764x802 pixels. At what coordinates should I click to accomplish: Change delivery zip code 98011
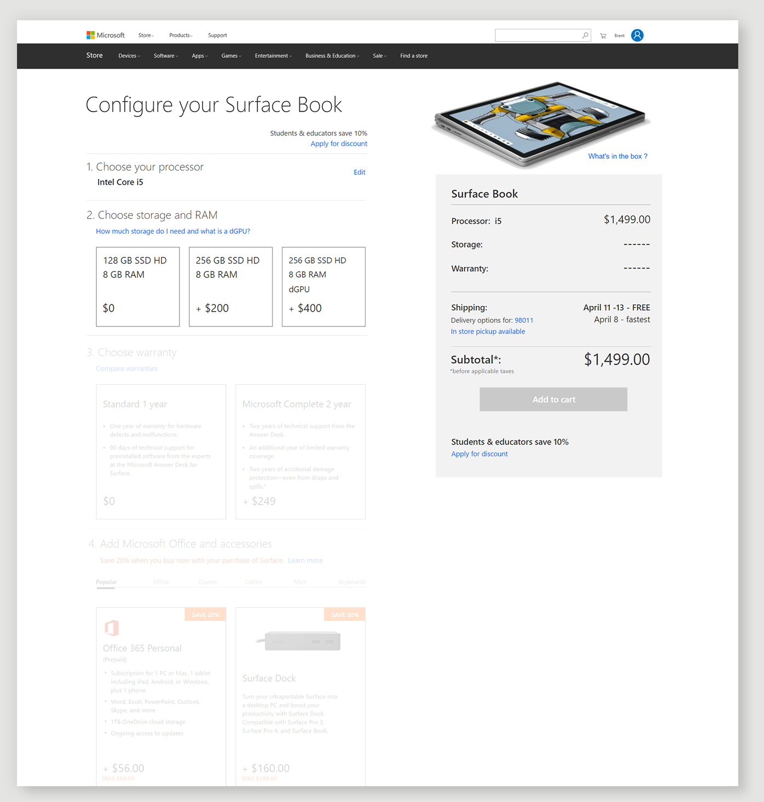coord(524,320)
